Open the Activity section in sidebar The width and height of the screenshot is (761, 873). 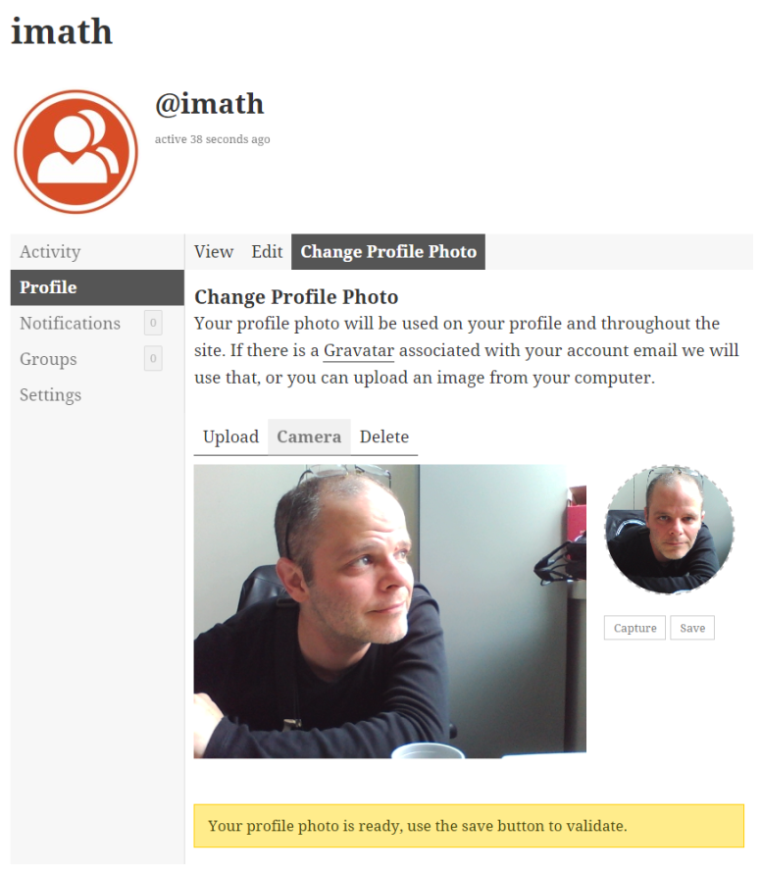click(x=50, y=252)
